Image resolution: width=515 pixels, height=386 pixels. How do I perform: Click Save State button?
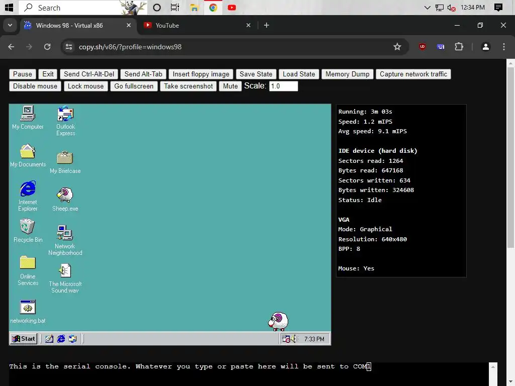point(256,74)
